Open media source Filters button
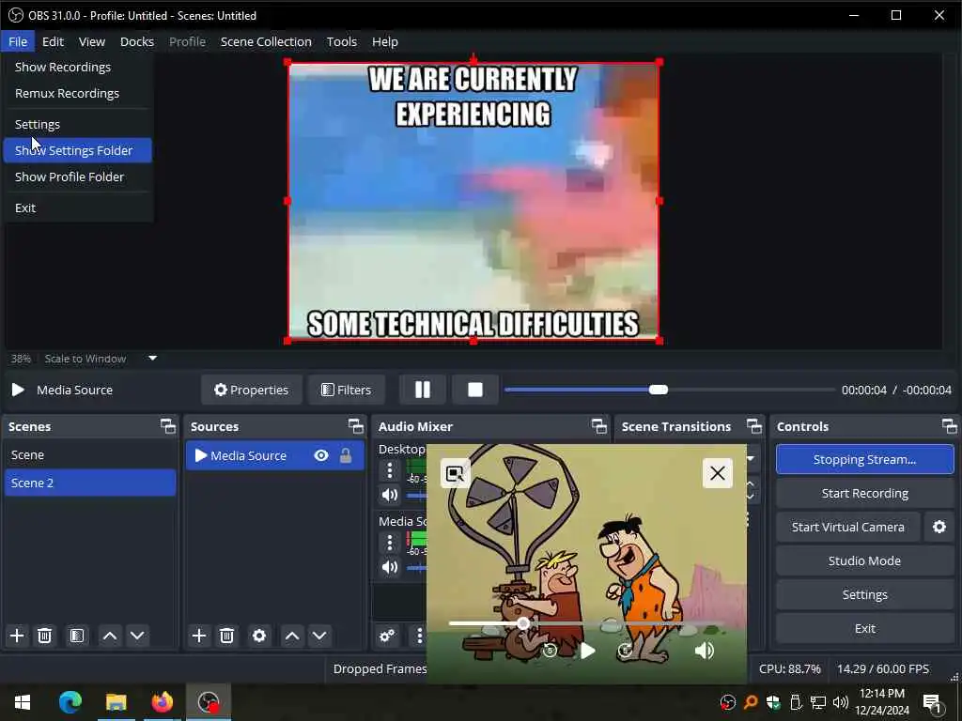 [x=347, y=390]
